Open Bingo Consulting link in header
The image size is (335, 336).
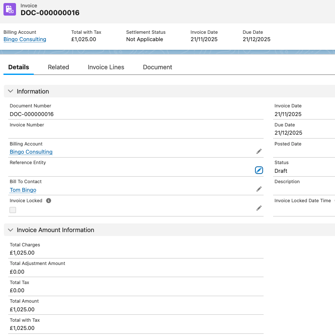[25, 39]
